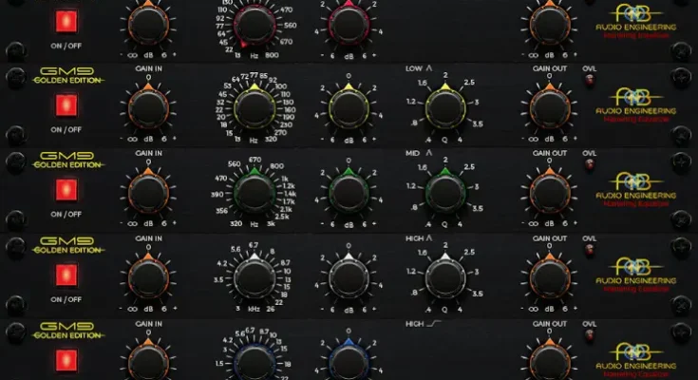Click the blue dB gain knob on the HIGH shelf band
This screenshot has width=698, height=380.
(x=348, y=361)
